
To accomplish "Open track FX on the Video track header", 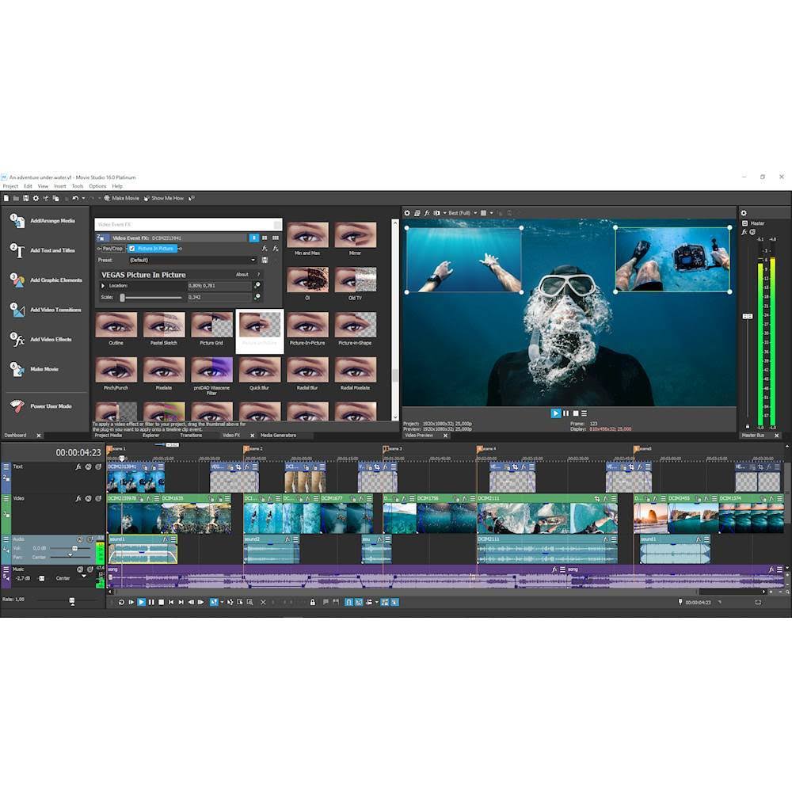I will [78, 498].
